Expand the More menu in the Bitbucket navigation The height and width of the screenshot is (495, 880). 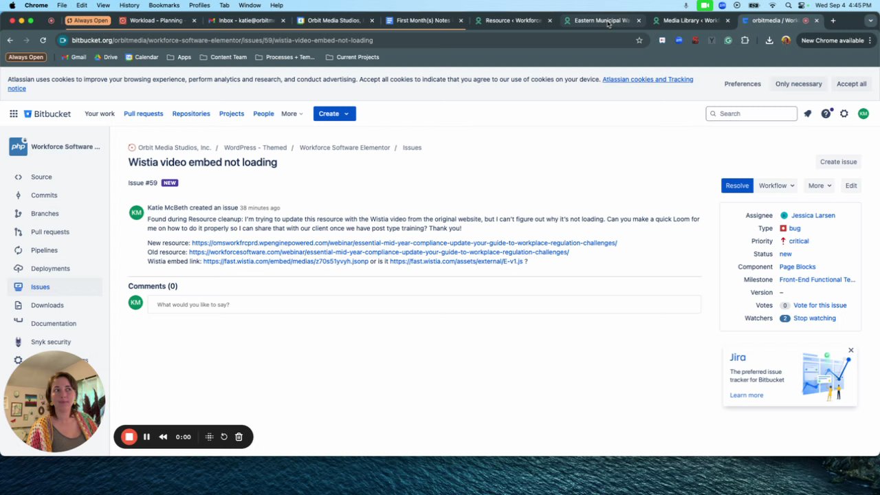(291, 113)
